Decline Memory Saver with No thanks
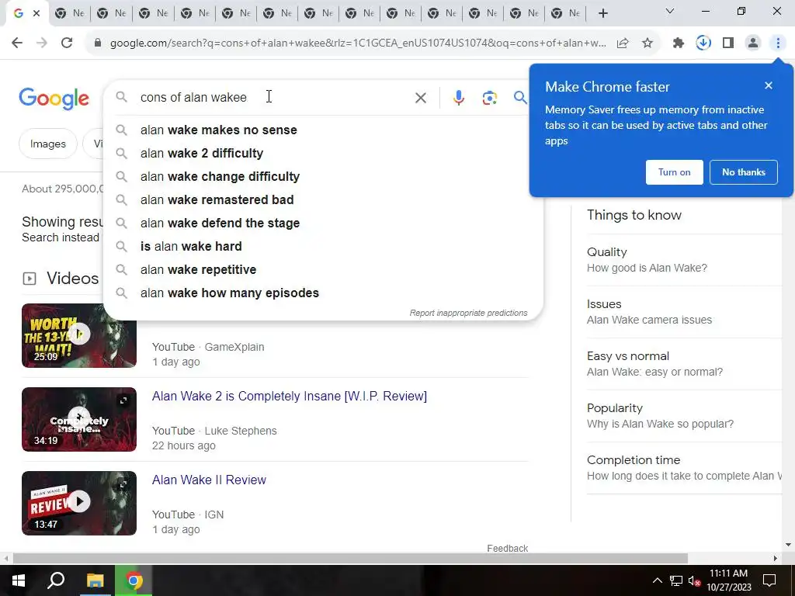Viewport: 795px width, 596px height. [x=743, y=172]
